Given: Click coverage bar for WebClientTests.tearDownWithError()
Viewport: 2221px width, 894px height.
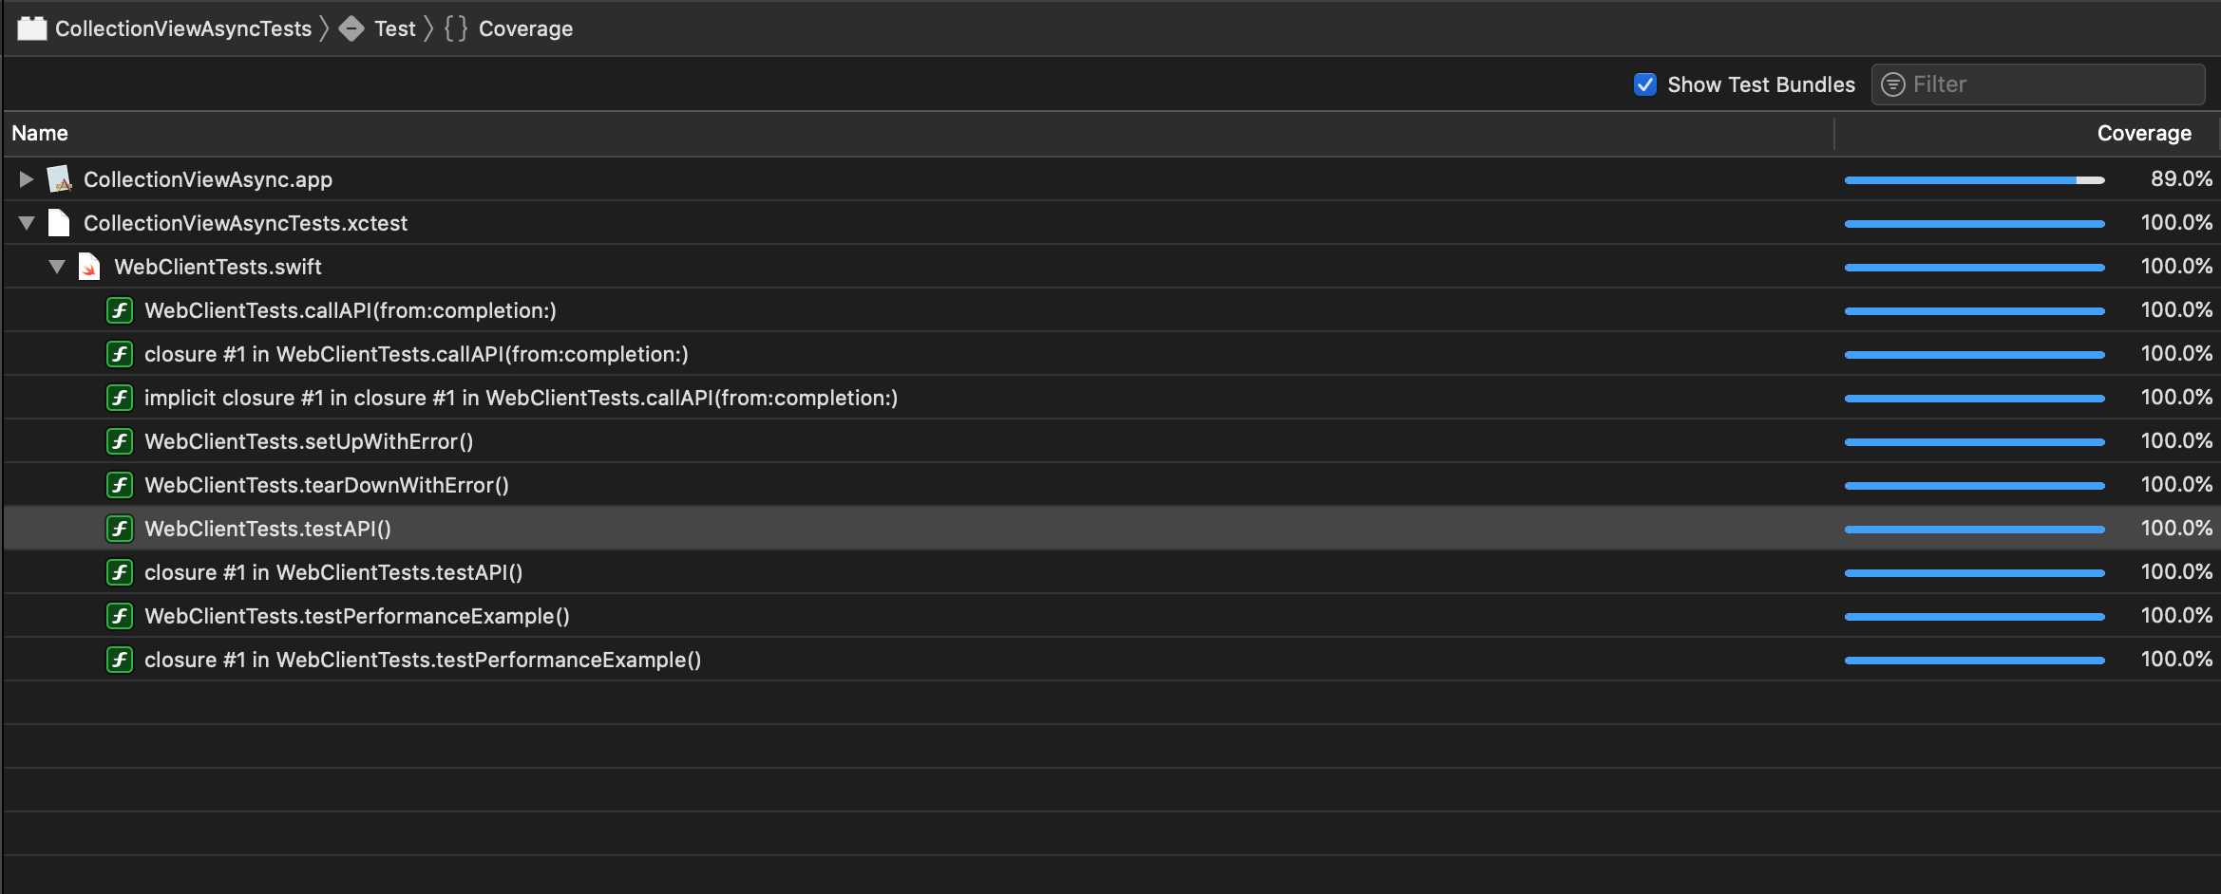Looking at the screenshot, I should pos(1974,486).
